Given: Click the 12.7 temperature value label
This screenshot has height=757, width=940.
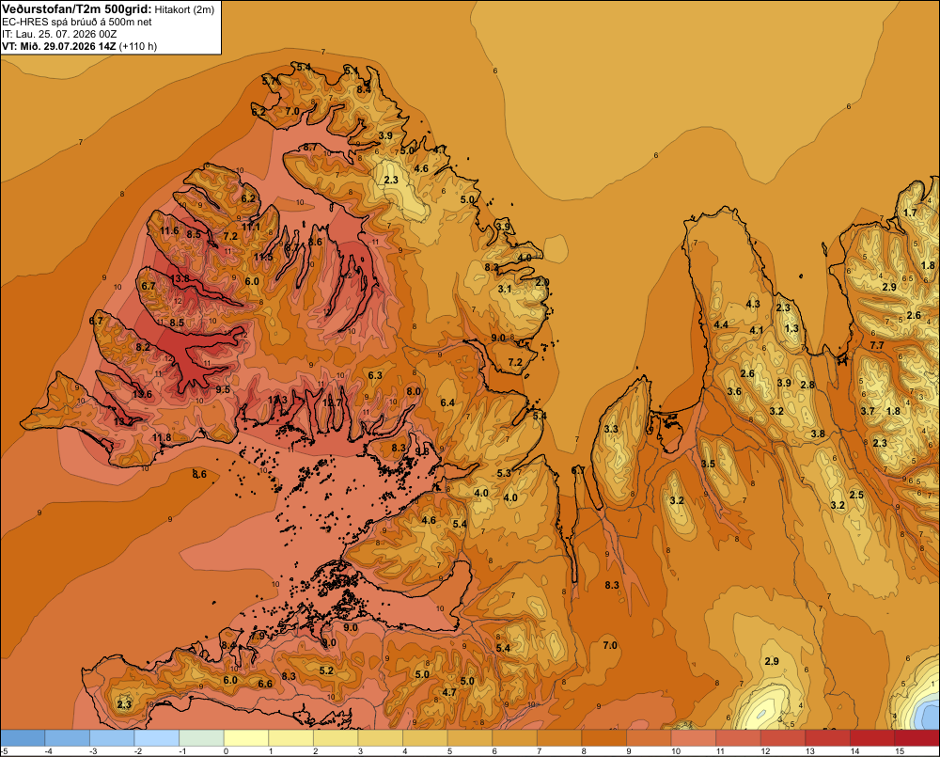Looking at the screenshot, I should point(332,403).
